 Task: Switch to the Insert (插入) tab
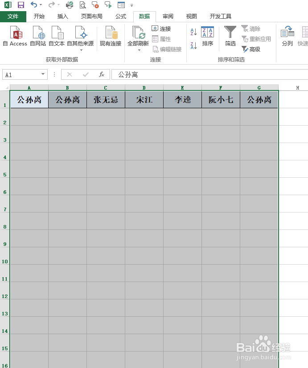(x=63, y=16)
